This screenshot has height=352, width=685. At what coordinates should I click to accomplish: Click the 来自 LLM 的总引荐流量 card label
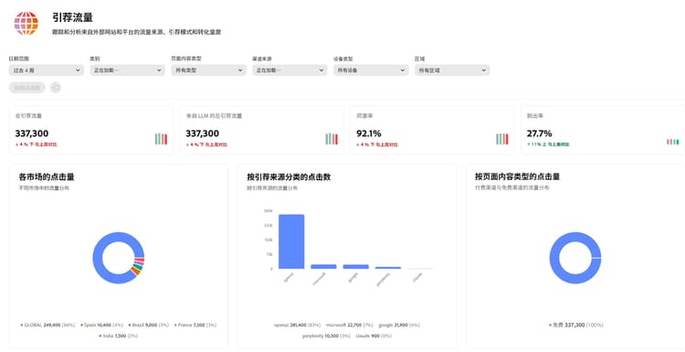[x=214, y=116]
